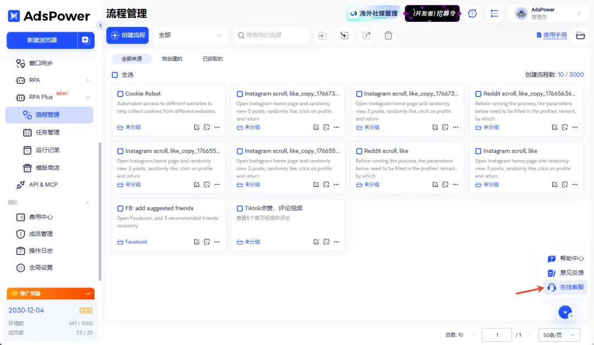Image resolution: width=594 pixels, height=345 pixels.
Task: Click the page number input field
Action: pyautogui.click(x=497, y=334)
